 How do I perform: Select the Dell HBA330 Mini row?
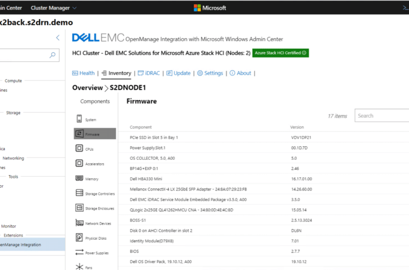[x=263, y=179]
